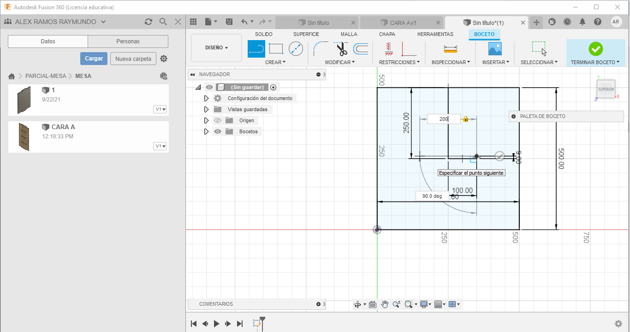Select the Line sketch tool
Screen dimensions: 630x332
pyautogui.click(x=256, y=49)
